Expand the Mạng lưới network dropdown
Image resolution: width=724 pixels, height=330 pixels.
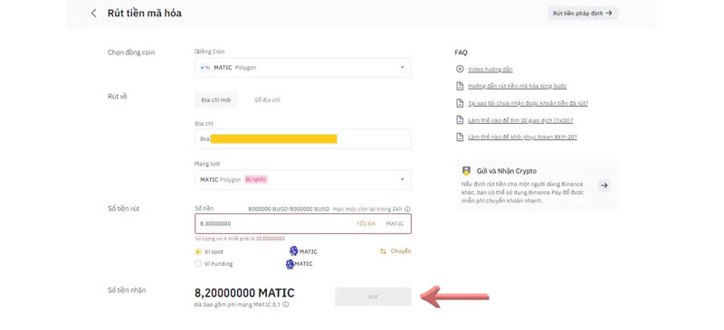(303, 180)
